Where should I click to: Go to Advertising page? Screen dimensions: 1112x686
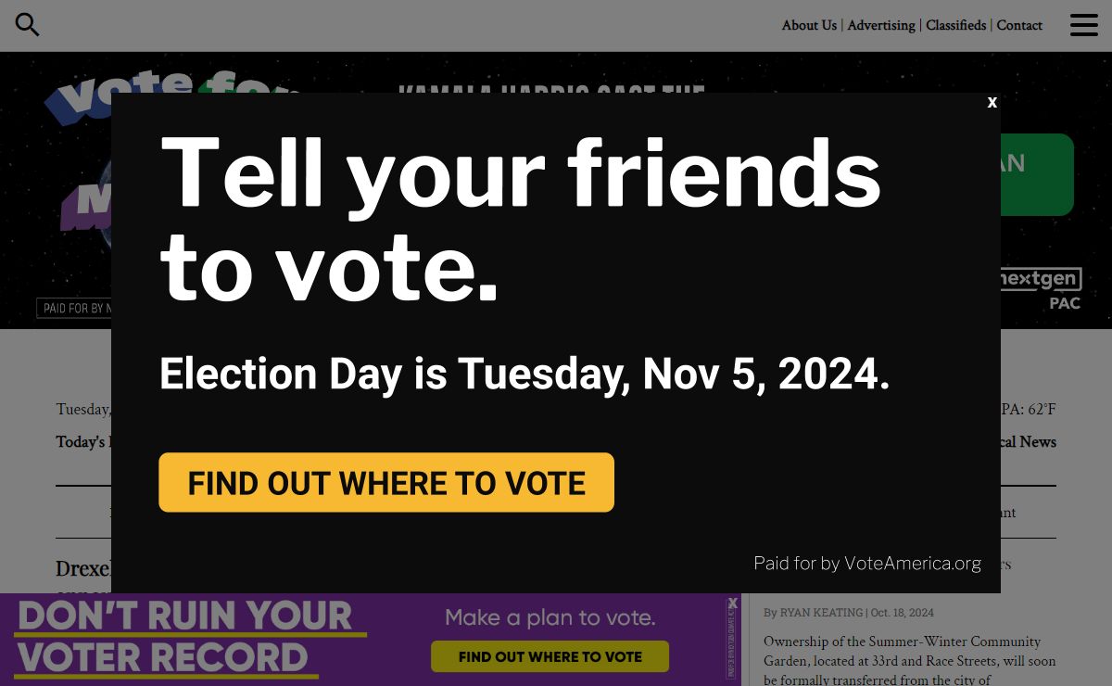tap(880, 25)
